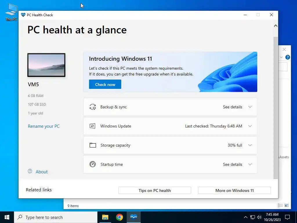Close the Explorer window behind

(284, 49)
